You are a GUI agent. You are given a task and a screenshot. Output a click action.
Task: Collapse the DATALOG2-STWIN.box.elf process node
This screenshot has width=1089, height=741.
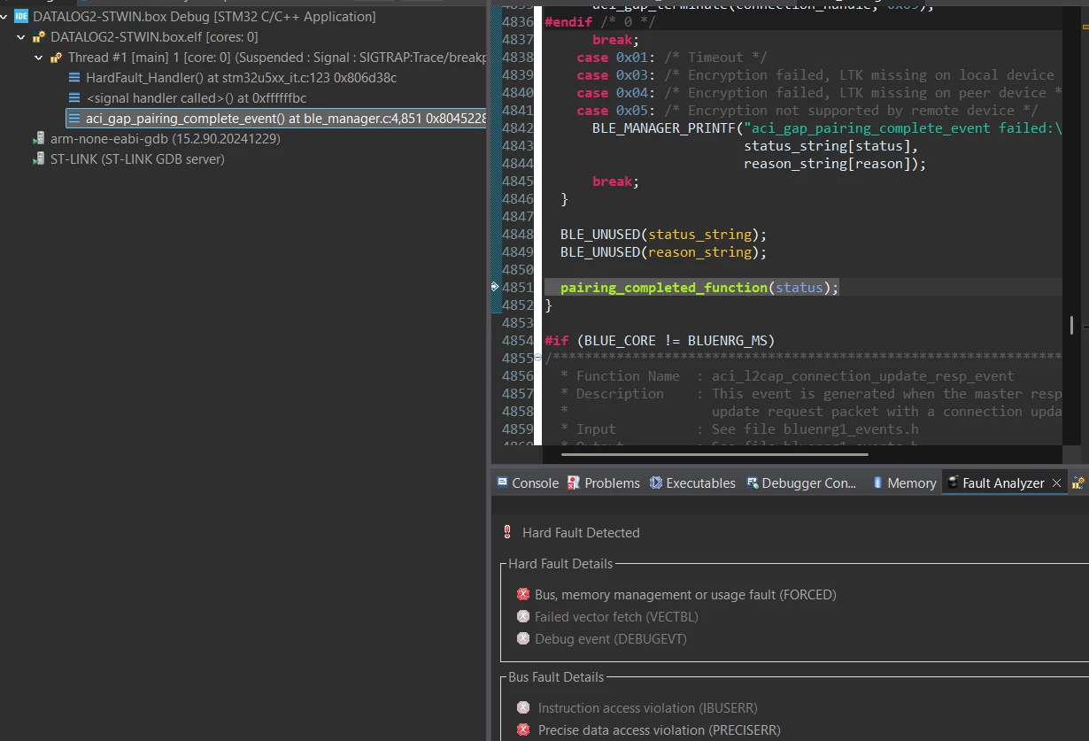(21, 37)
